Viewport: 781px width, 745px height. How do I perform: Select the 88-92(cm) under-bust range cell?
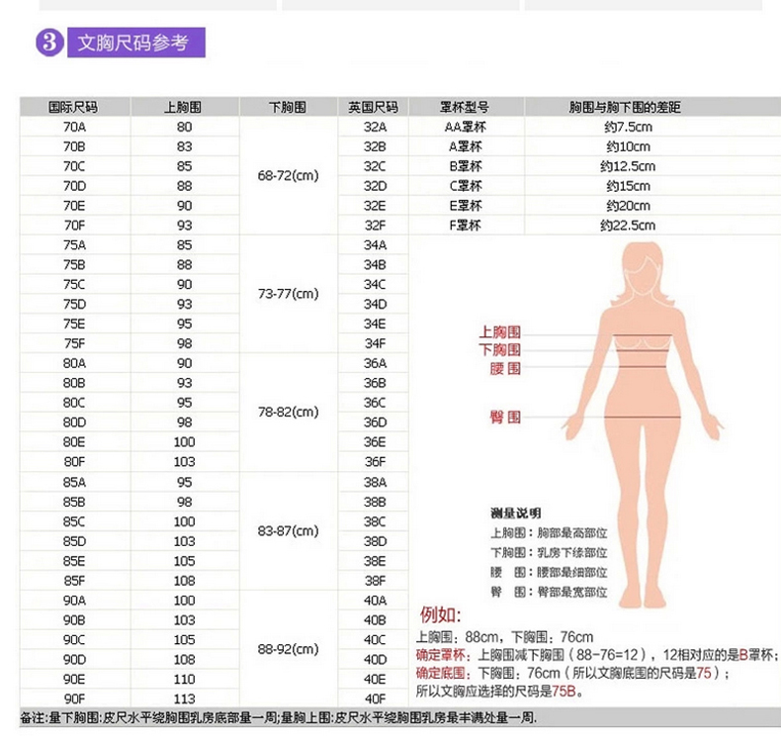click(288, 649)
